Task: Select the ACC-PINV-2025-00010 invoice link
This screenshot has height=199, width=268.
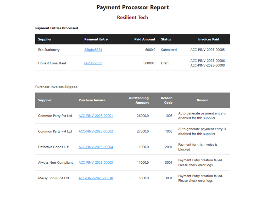Action: pyautogui.click(x=96, y=178)
